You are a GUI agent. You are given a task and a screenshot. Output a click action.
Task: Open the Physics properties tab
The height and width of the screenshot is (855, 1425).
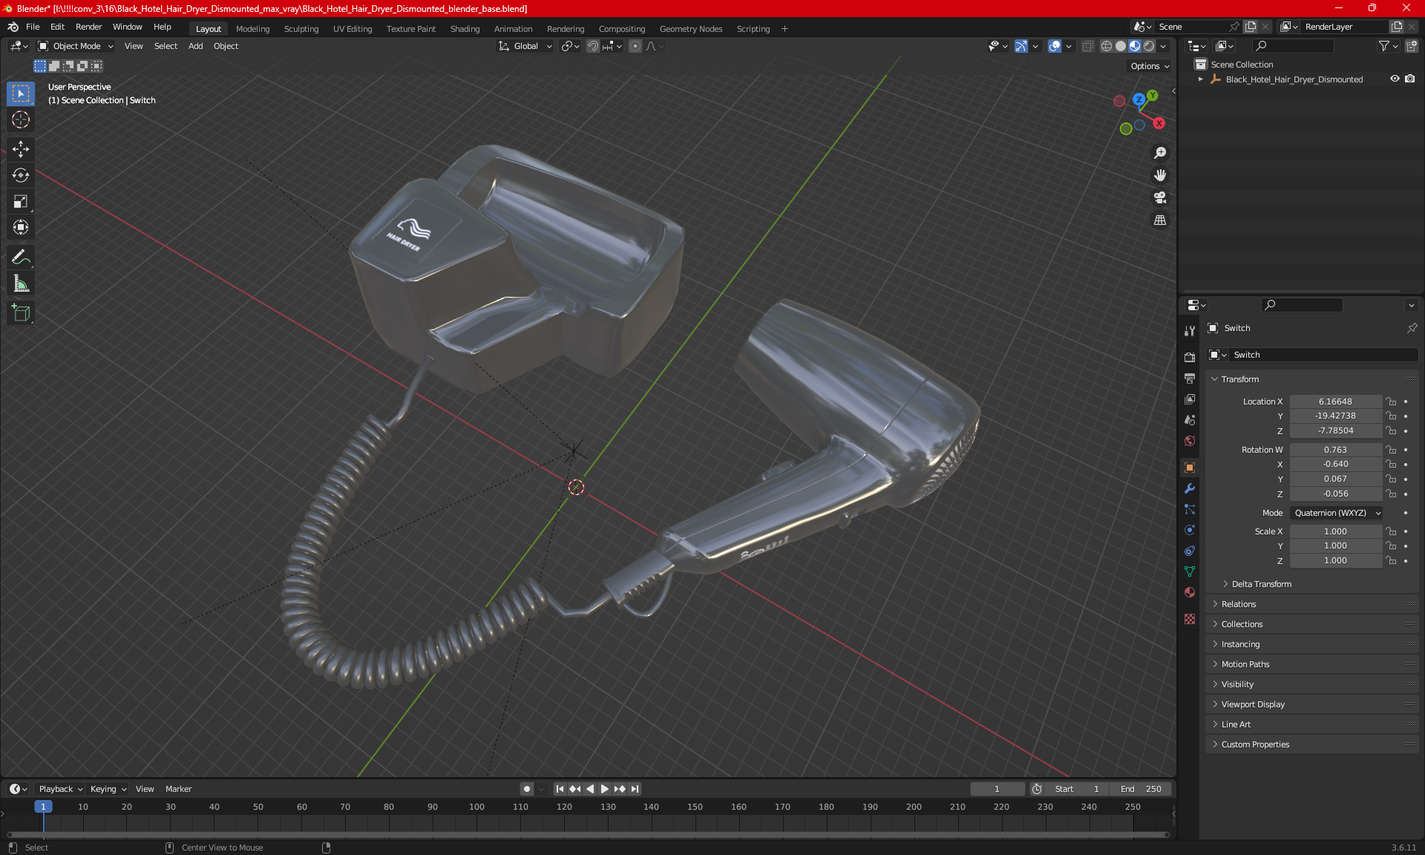1190,530
